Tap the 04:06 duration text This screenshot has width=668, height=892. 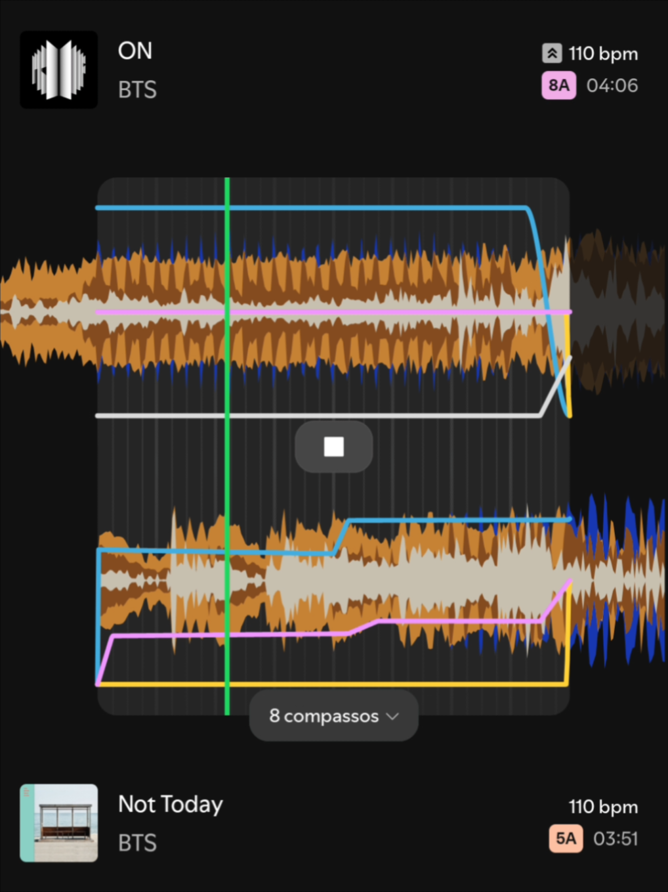click(612, 85)
